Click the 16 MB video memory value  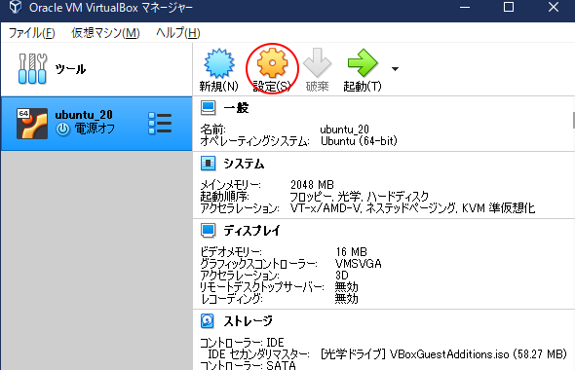point(351,252)
